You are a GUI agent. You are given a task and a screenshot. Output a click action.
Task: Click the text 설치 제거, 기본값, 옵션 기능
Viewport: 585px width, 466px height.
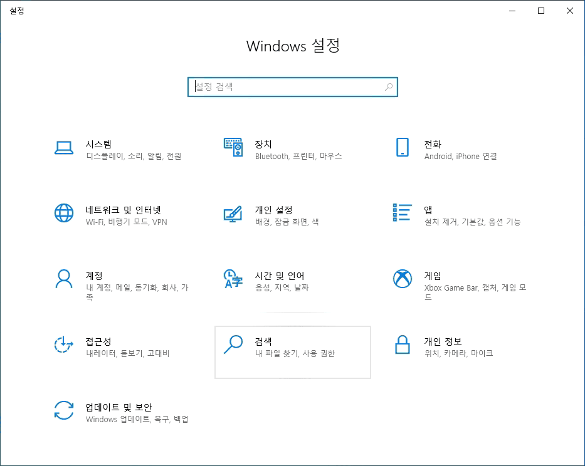[x=473, y=222]
